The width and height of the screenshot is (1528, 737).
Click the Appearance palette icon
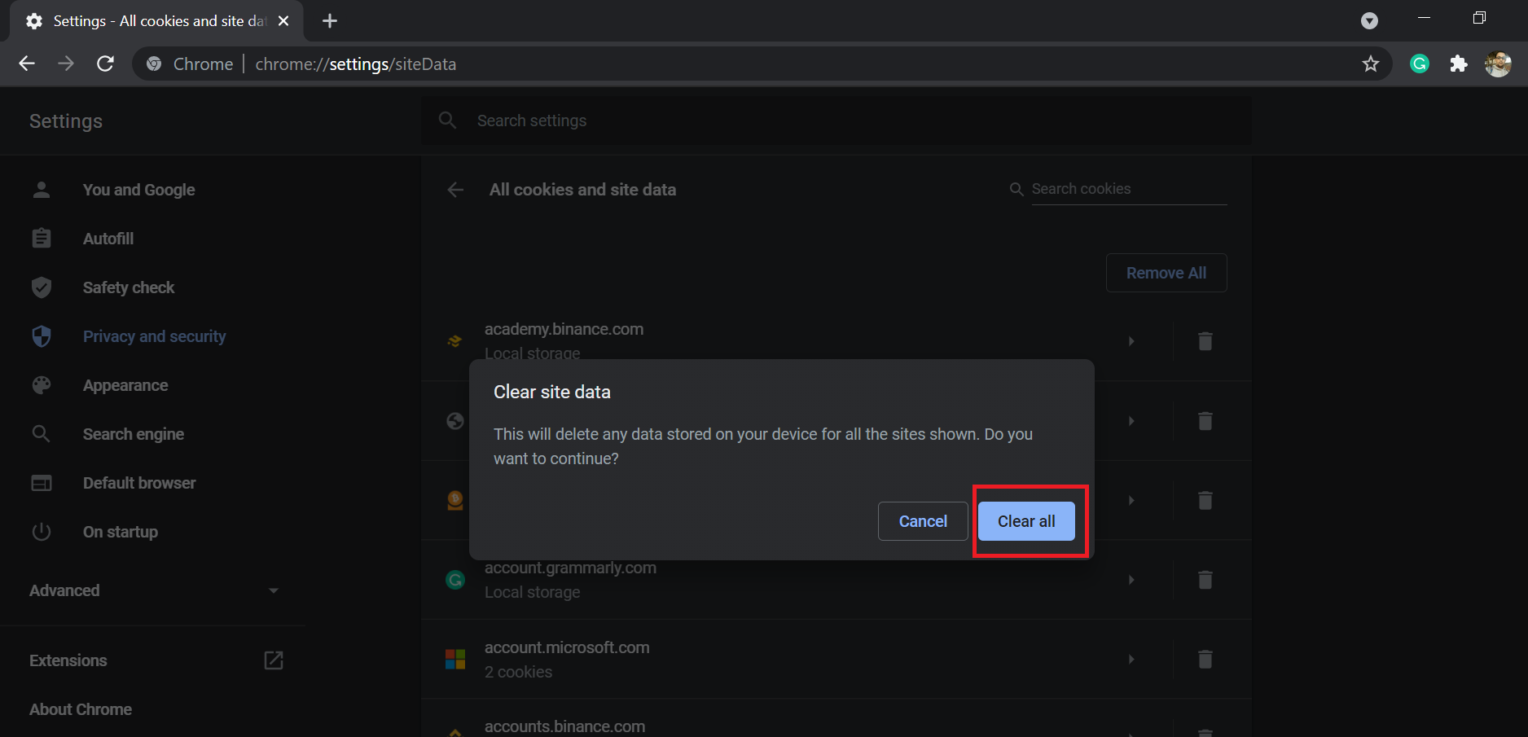(x=41, y=384)
